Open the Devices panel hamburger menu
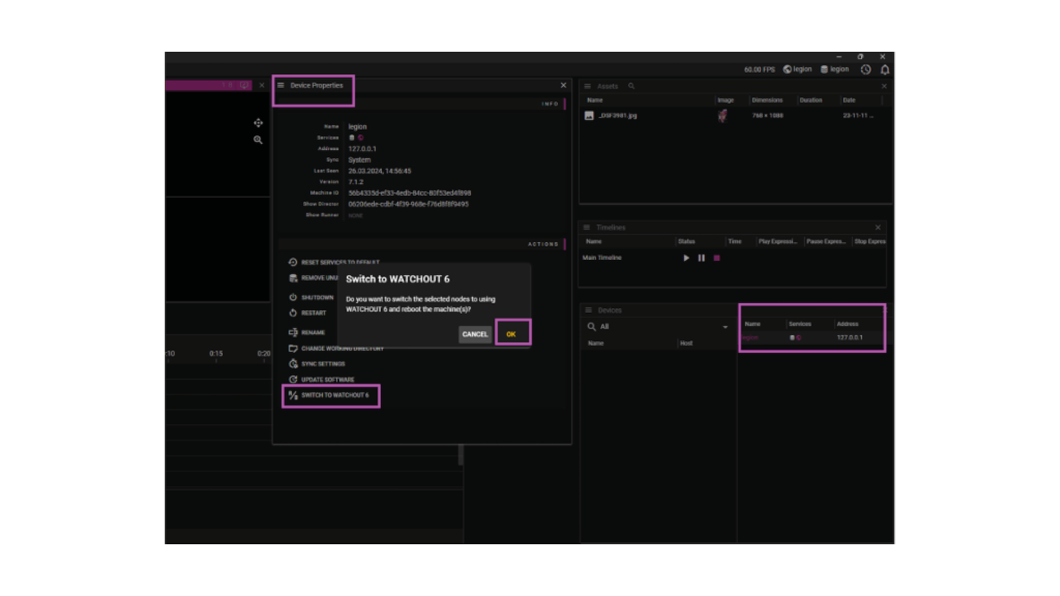Image resolution: width=1060 pixels, height=596 pixels. 589,310
